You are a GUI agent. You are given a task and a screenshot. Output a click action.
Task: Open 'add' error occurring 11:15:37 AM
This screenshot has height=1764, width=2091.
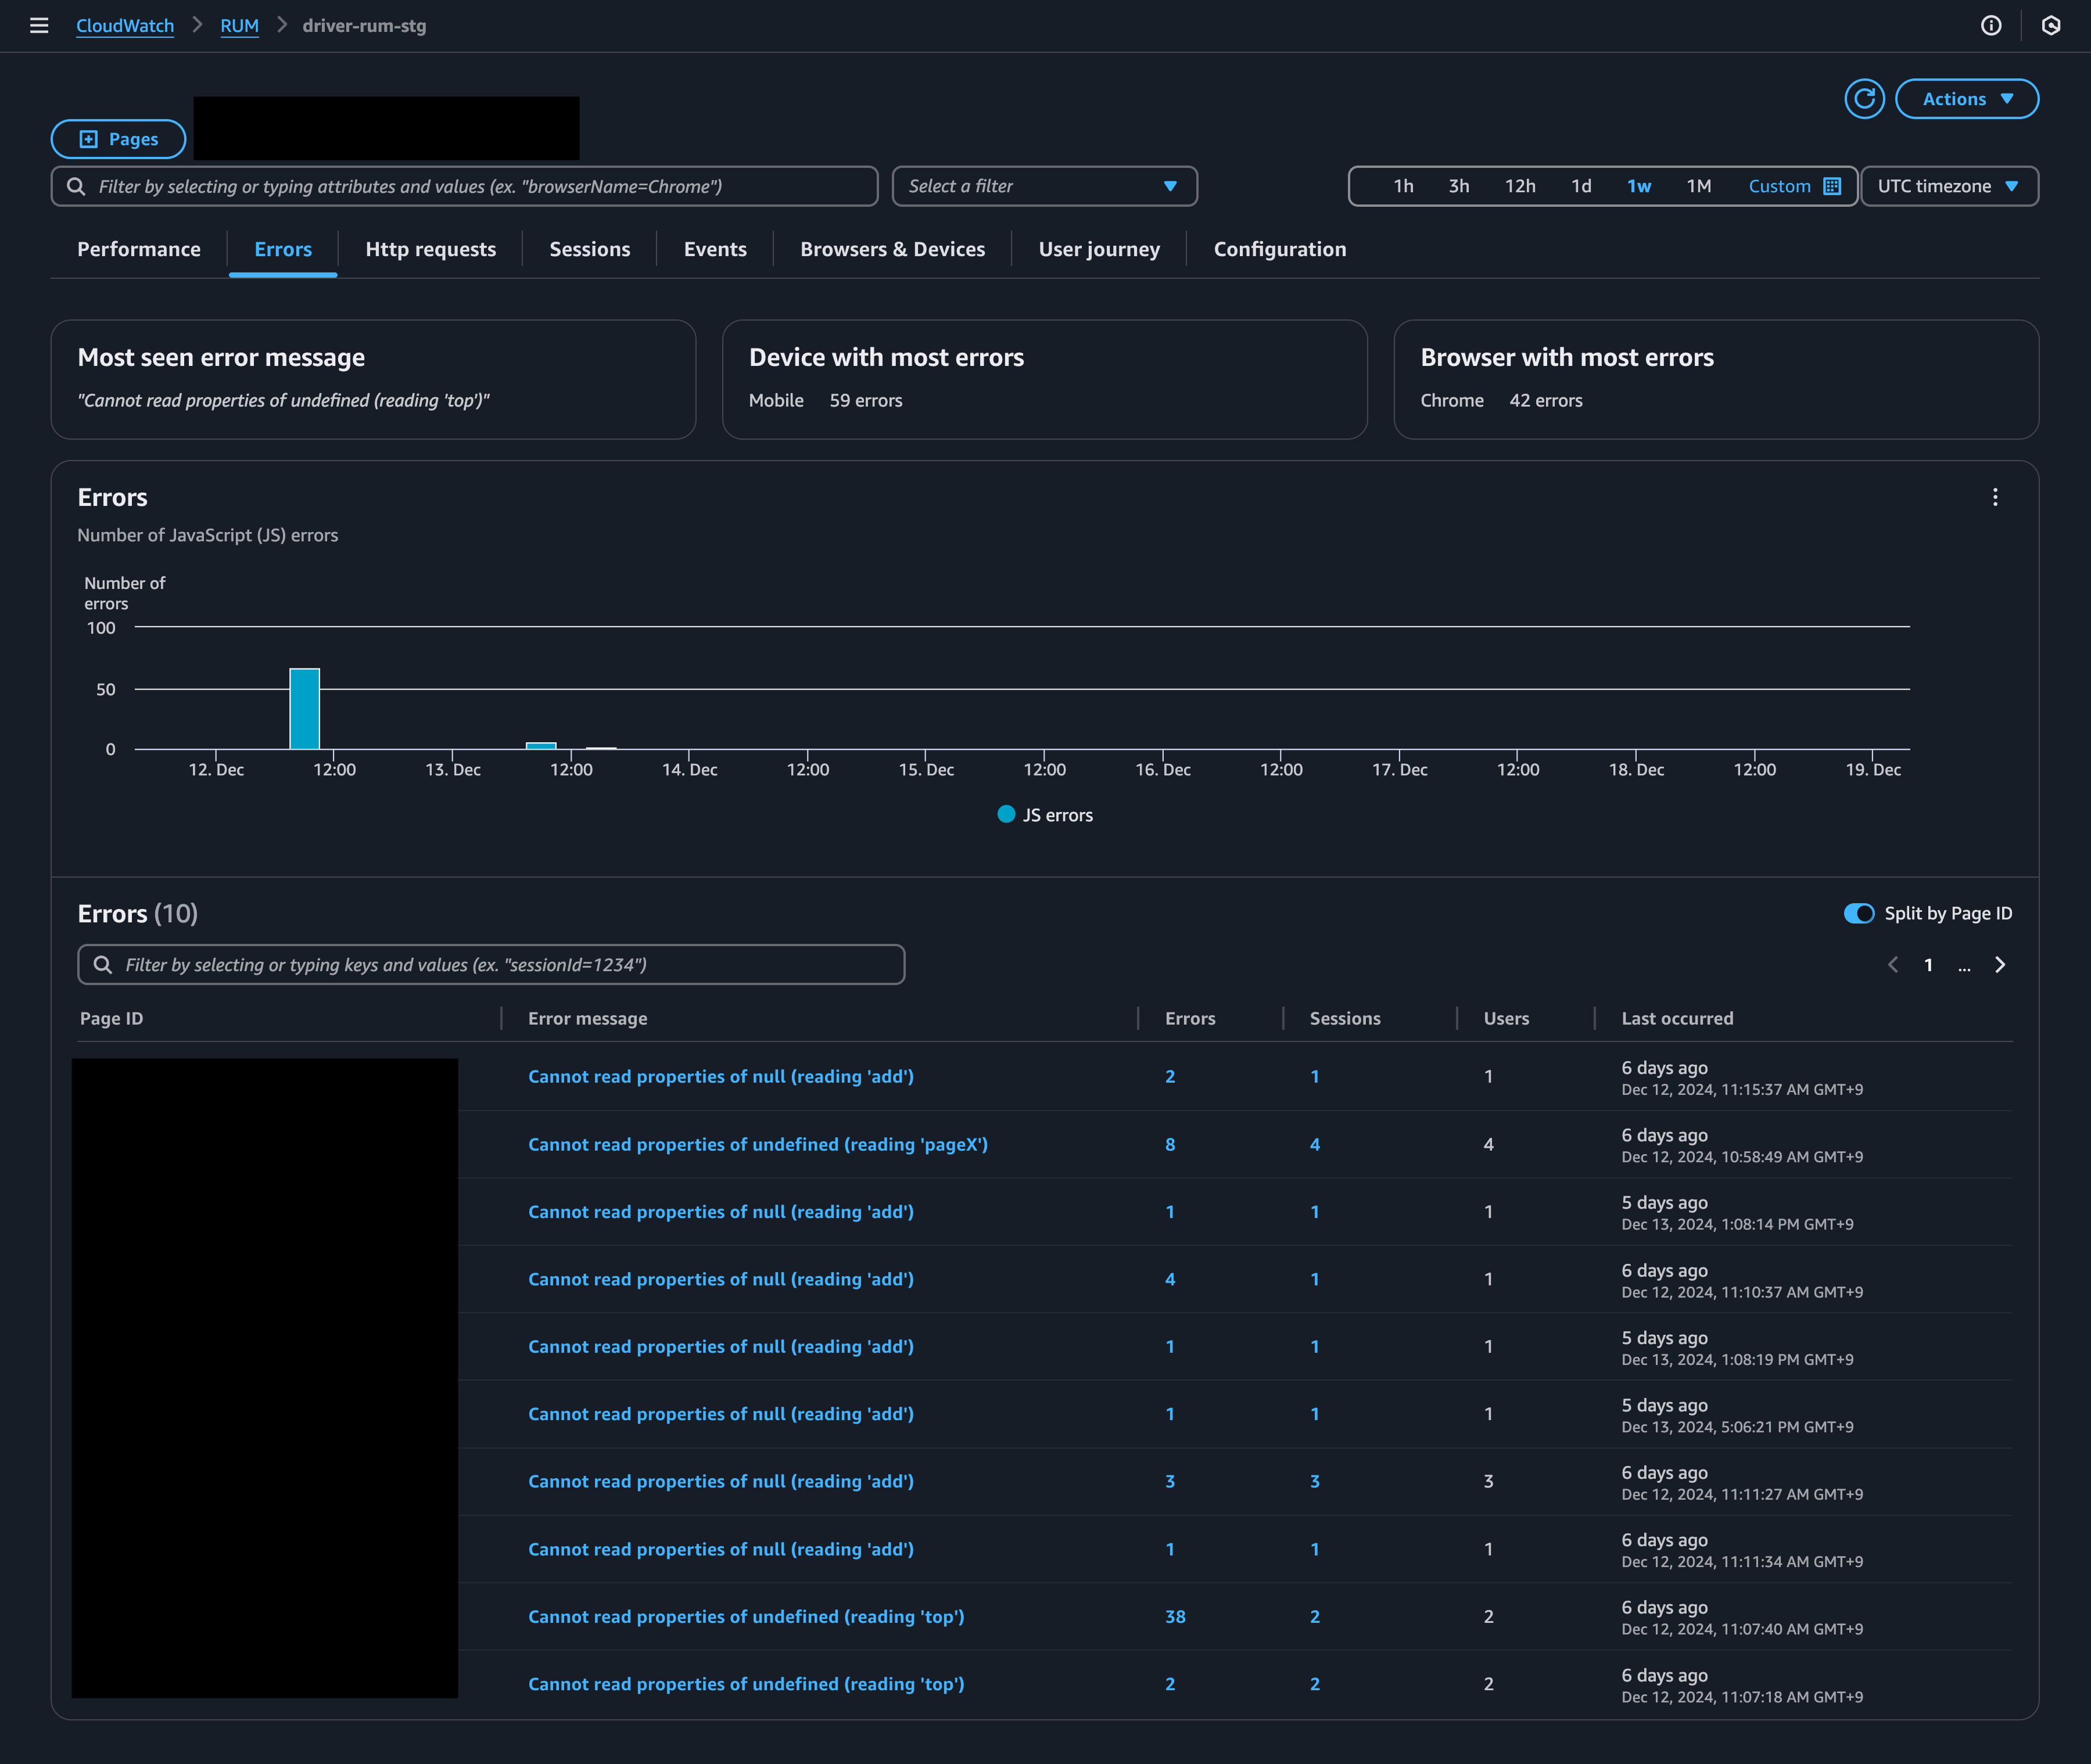pos(721,1076)
